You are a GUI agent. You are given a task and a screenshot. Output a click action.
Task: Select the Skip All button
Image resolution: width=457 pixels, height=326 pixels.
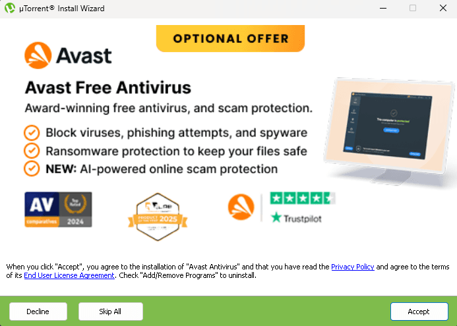coord(111,312)
